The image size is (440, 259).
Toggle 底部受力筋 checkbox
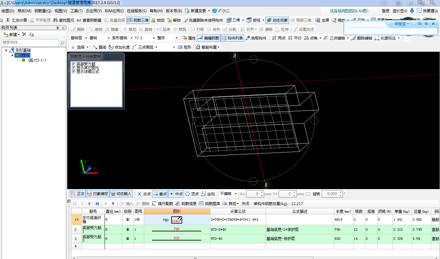[x=73, y=64]
